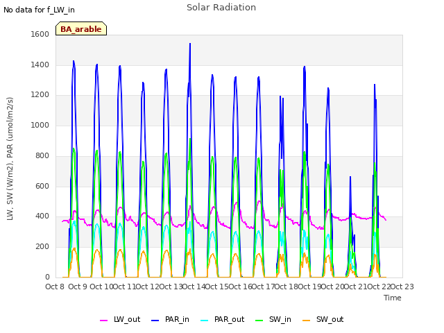This screenshot has height=333, width=444.
Task: Click the SW_out orange legend swatch
Action: point(306,321)
